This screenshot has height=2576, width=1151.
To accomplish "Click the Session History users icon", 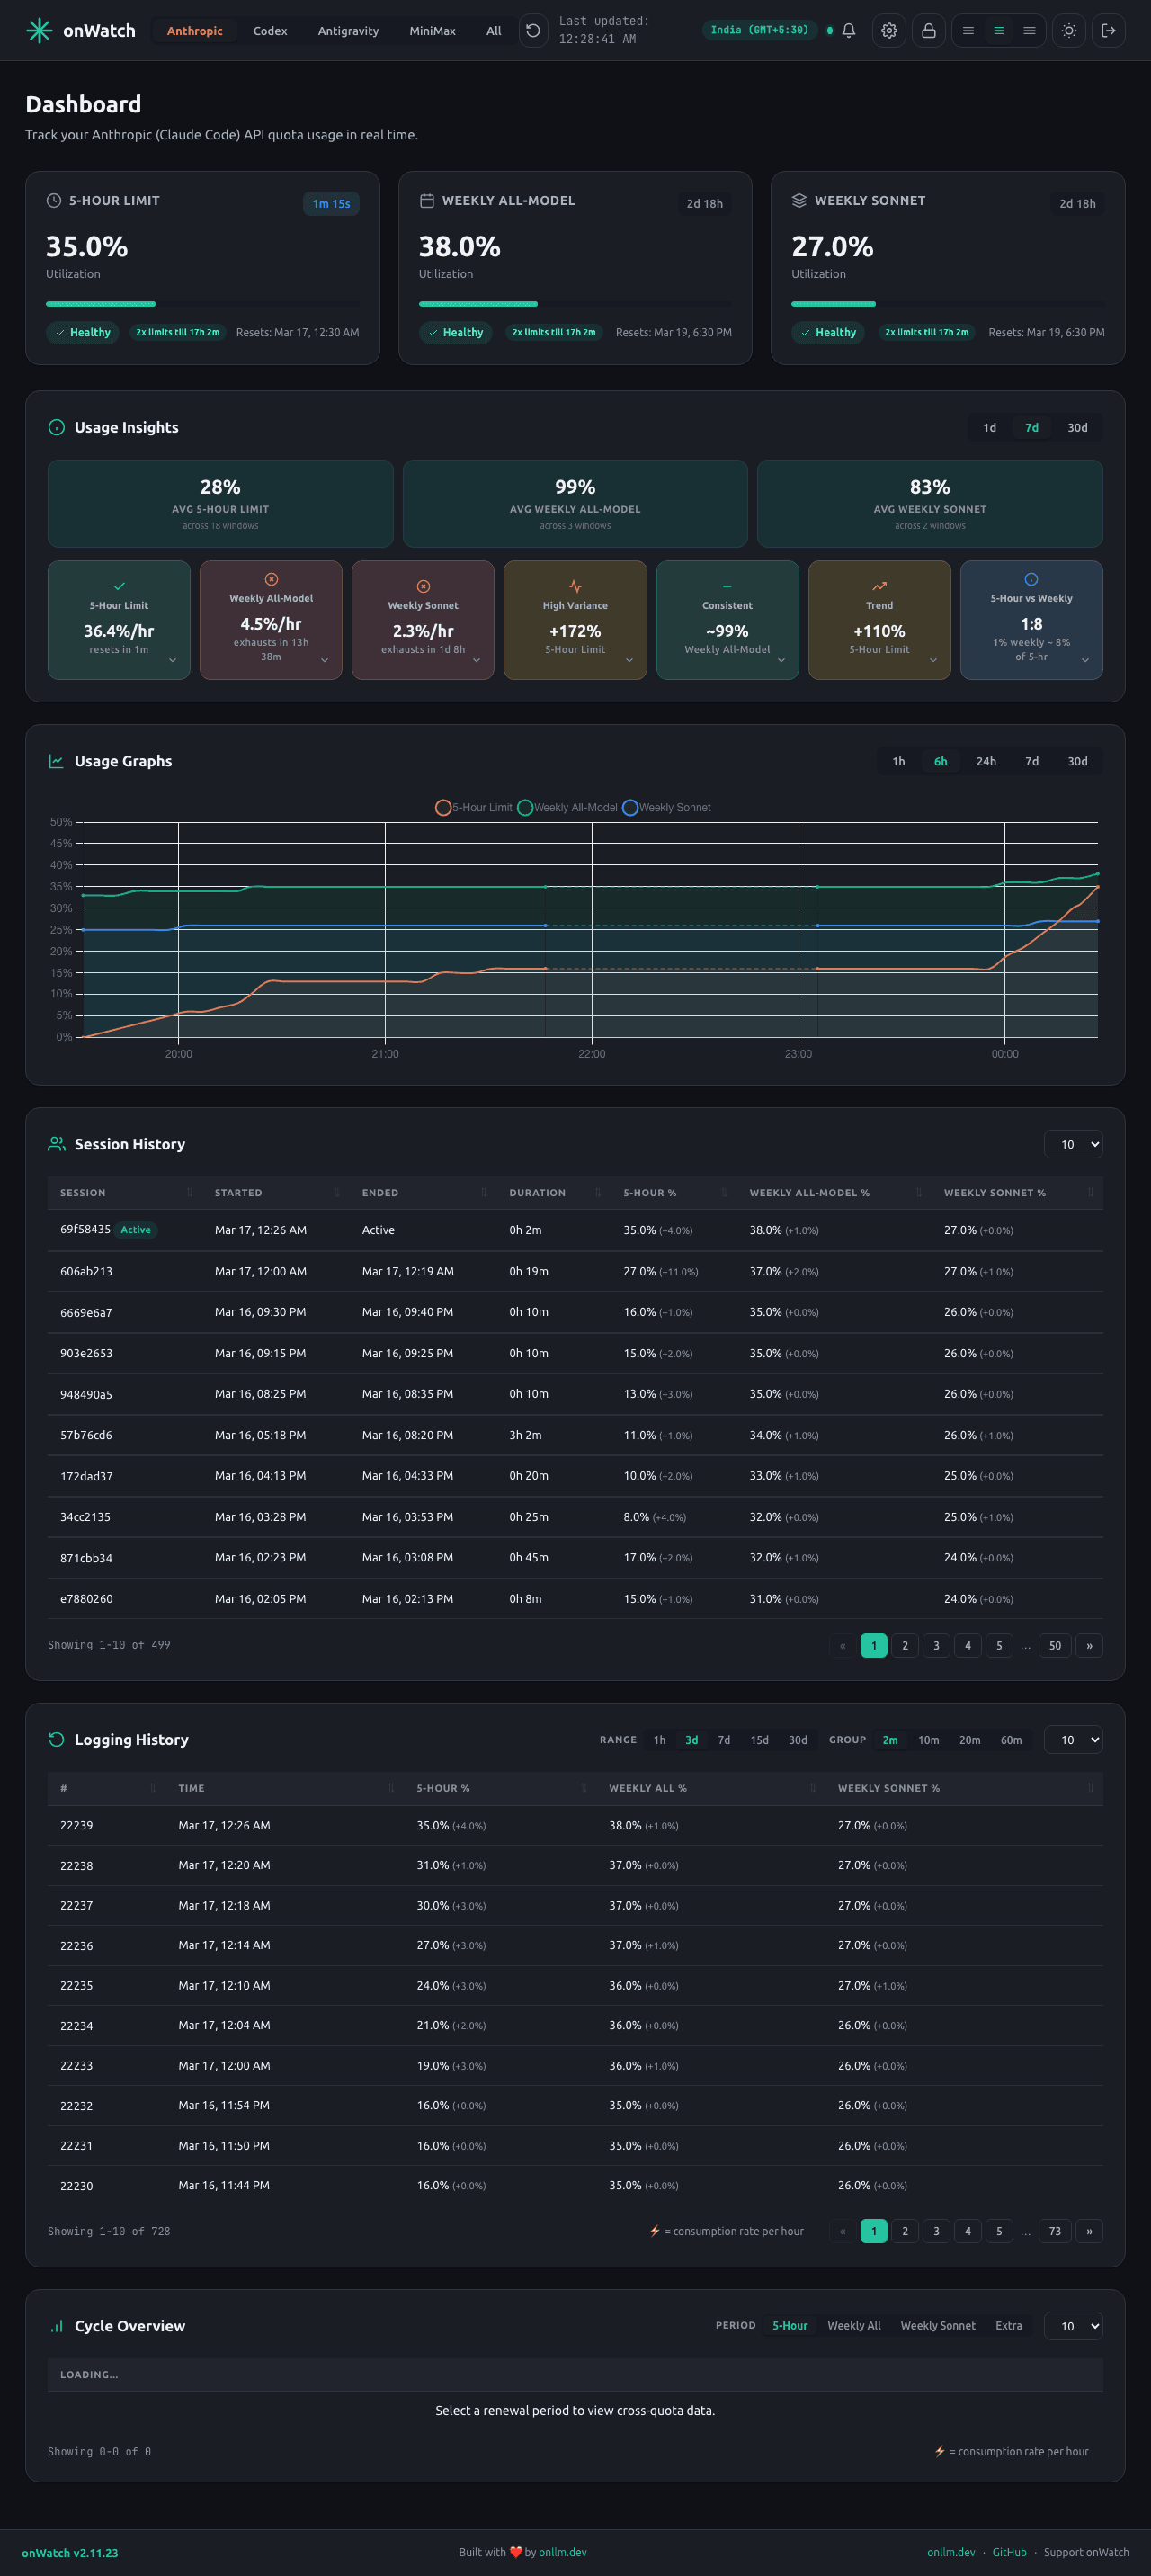I will pyautogui.click(x=57, y=1144).
